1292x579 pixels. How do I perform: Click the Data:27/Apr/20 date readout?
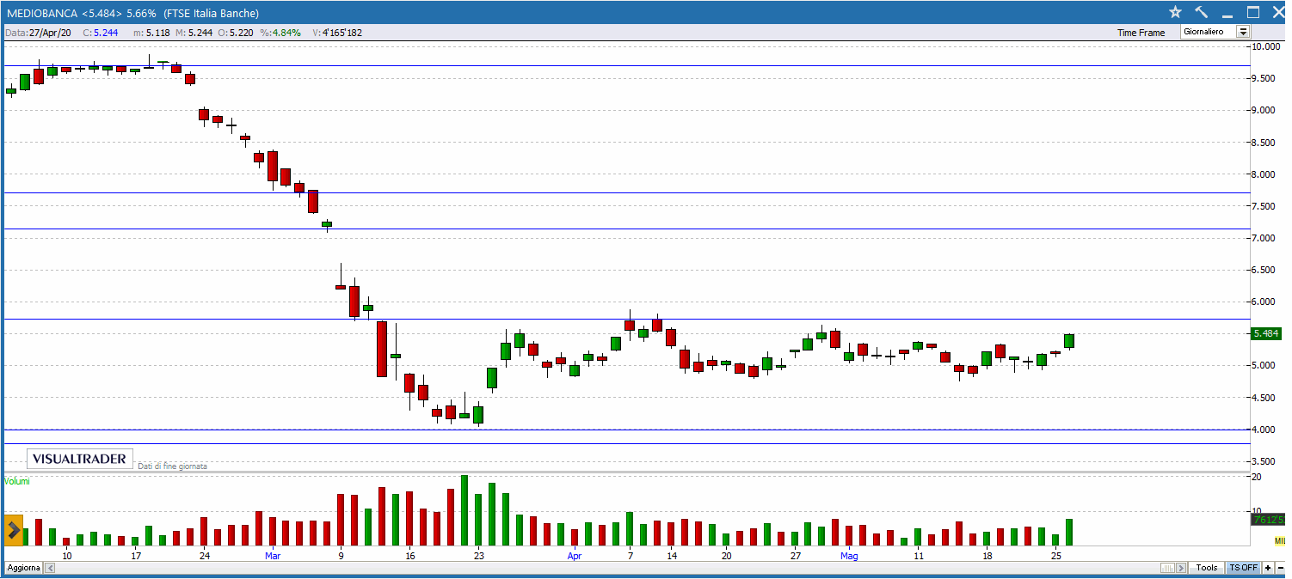[39, 33]
